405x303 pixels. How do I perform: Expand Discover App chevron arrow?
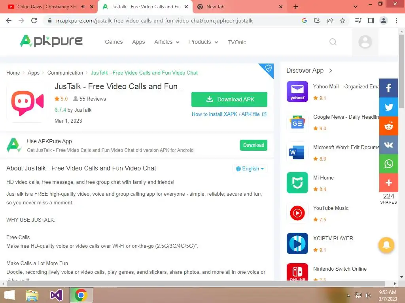tap(331, 71)
